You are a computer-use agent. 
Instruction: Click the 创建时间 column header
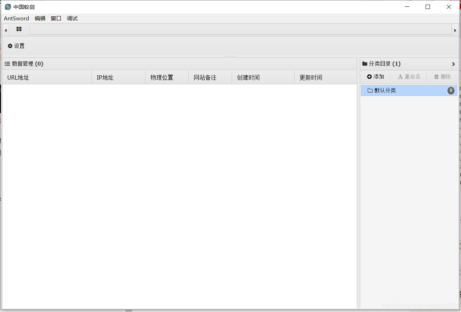[263, 77]
